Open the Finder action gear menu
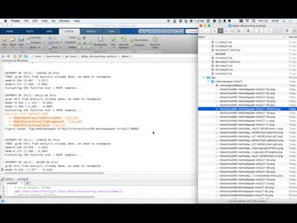Image resolution: width=297 pixels, height=223 pixels. coord(249,31)
